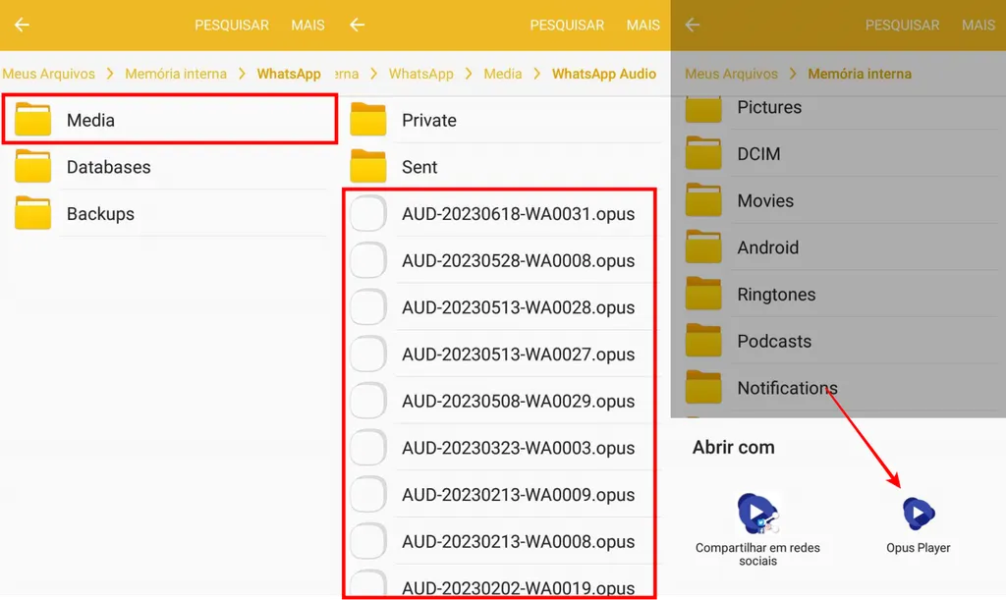1006x600 pixels.
Task: Choose Opus Player app icon
Action: (x=919, y=513)
